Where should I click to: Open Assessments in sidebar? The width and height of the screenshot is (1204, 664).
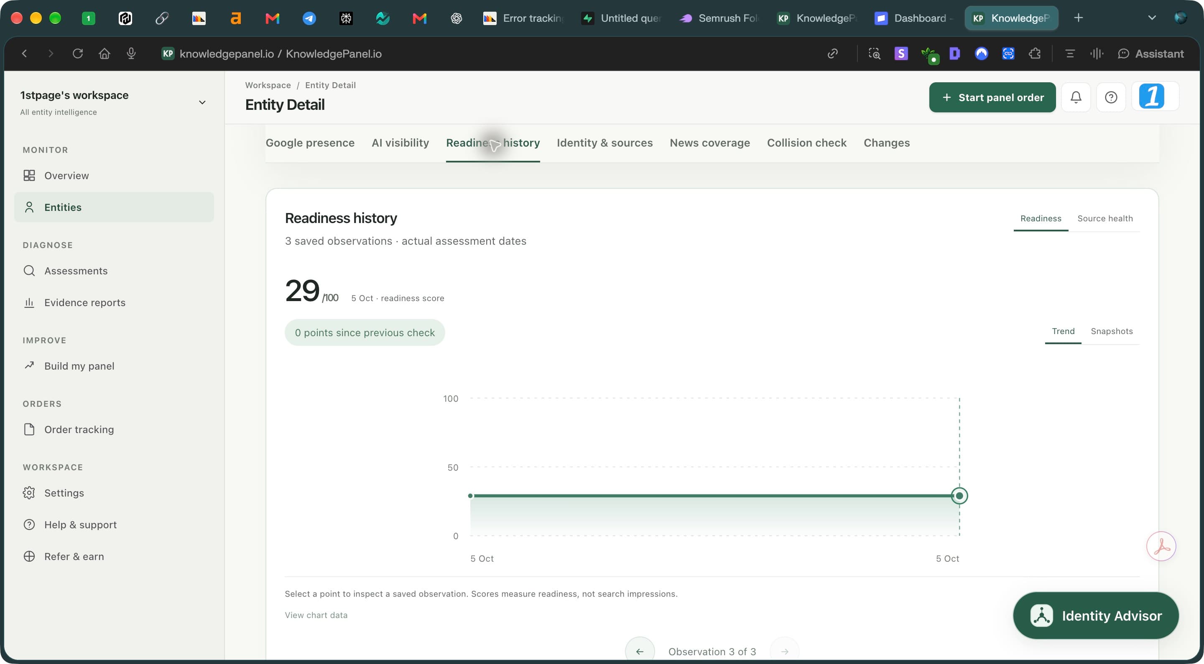click(114, 271)
